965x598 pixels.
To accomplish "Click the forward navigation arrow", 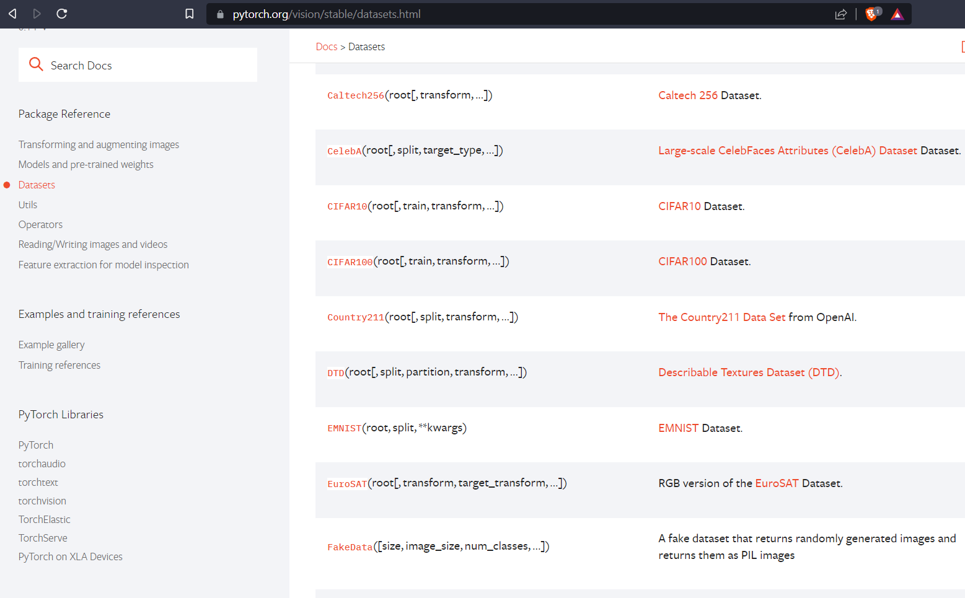I will 36,13.
